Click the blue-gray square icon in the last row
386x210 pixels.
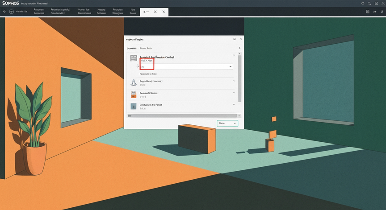click(x=133, y=106)
